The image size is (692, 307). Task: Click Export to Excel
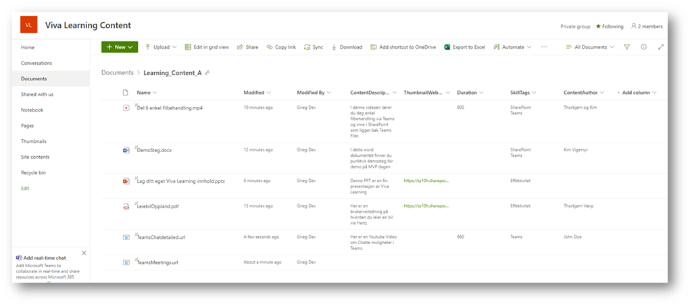[465, 47]
